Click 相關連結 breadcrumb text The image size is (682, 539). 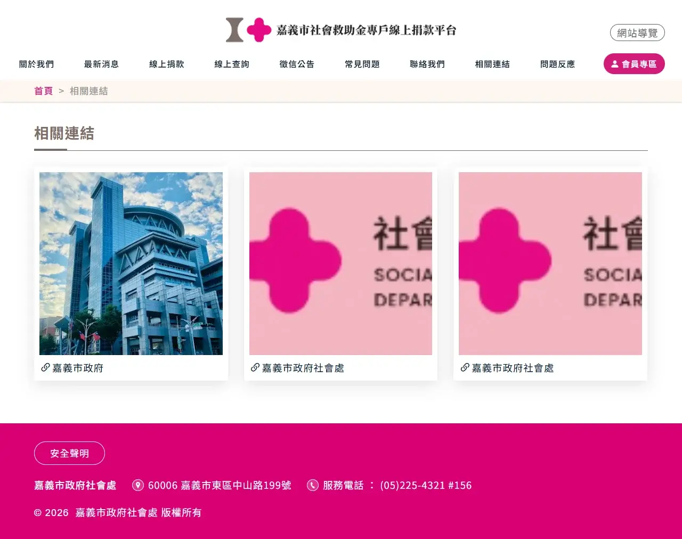(x=89, y=91)
